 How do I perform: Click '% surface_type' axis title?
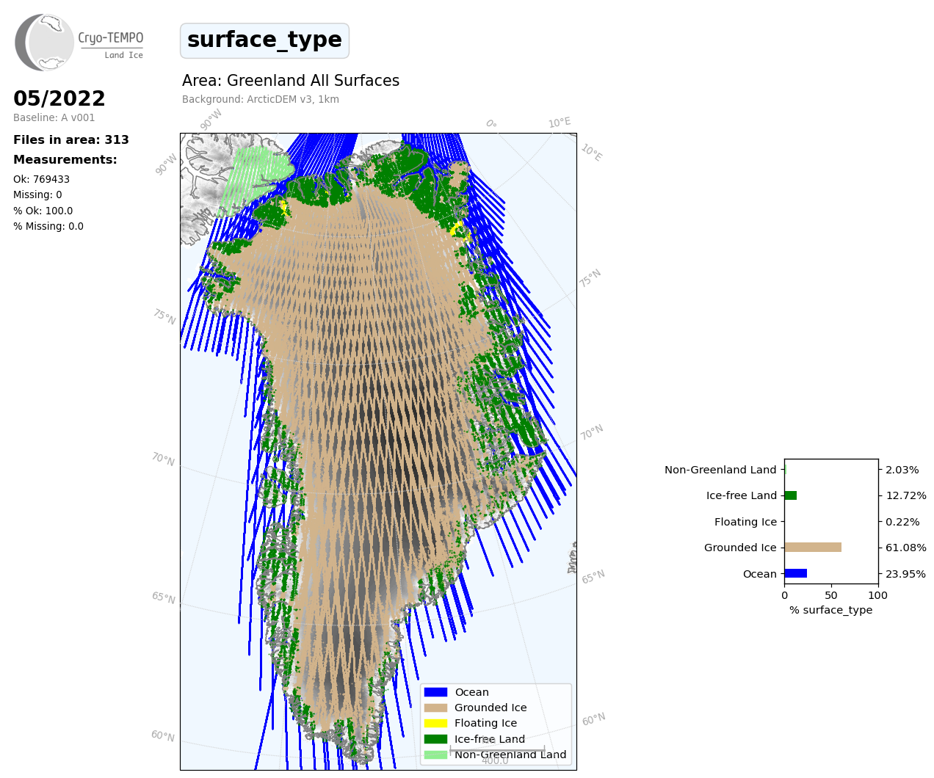coord(831,610)
